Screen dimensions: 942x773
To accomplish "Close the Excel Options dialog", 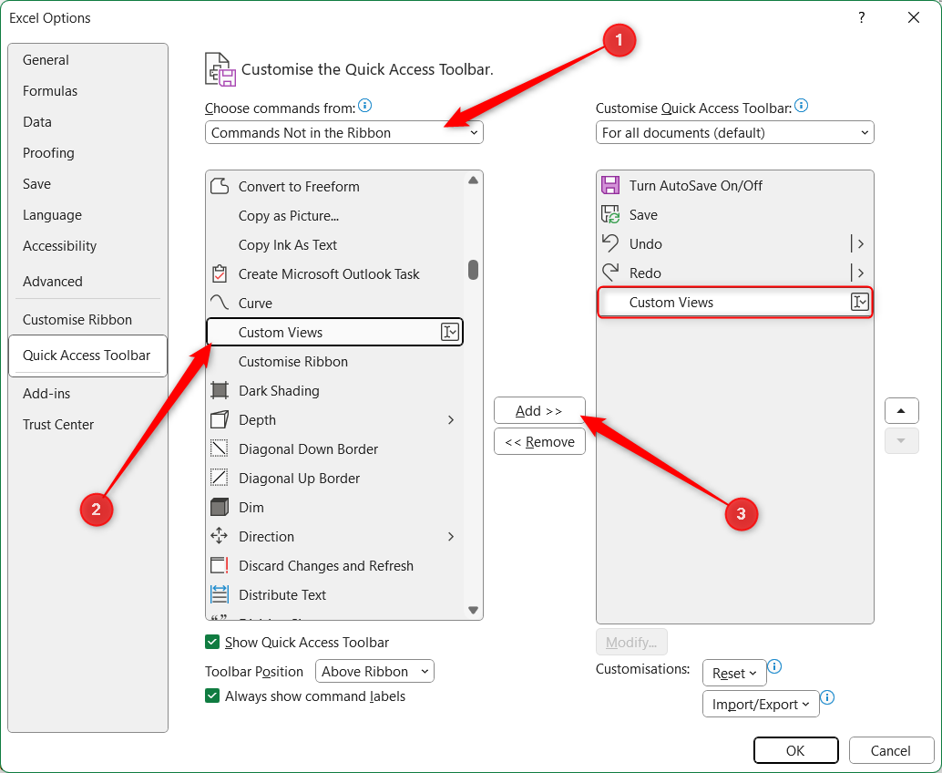I will 914,17.
